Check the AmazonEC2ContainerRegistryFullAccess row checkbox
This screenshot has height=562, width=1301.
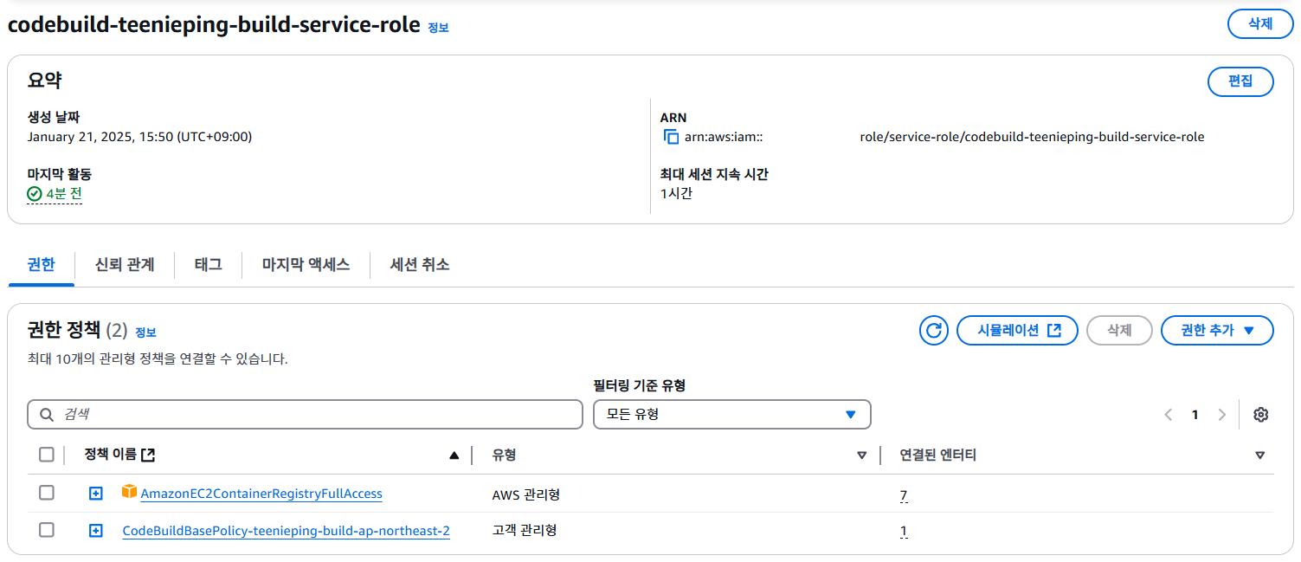click(47, 493)
